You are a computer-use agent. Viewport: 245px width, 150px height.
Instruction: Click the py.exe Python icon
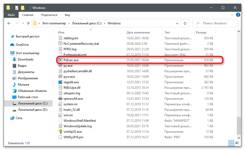tap(60, 66)
